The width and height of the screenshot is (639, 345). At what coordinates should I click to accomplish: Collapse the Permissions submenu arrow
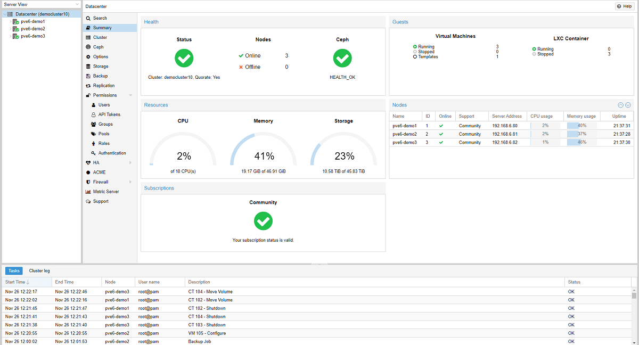click(x=130, y=95)
